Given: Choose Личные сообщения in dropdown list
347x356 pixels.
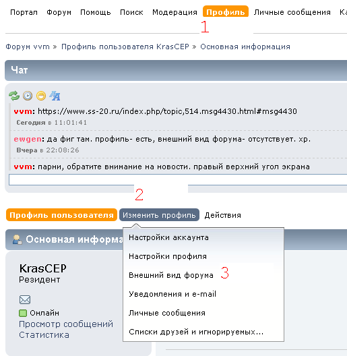Looking at the screenshot, I should [167, 313].
